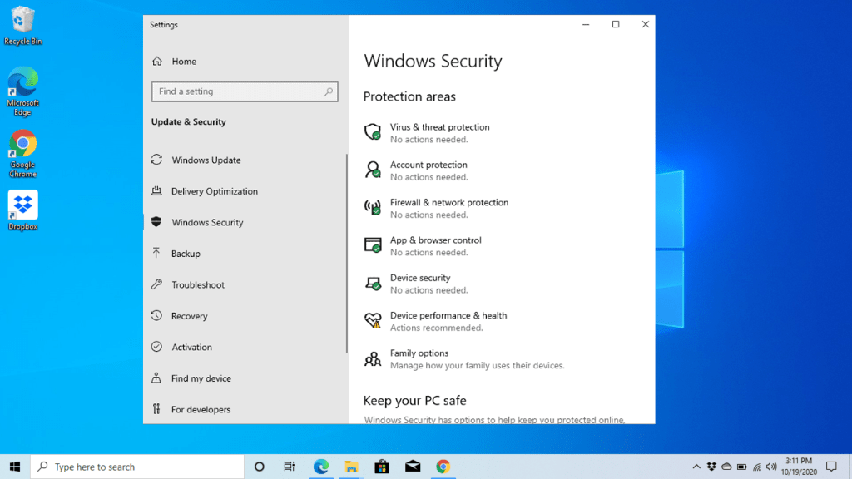This screenshot has width=852, height=479.
Task: Click Home label in Settings sidebar
Action: pyautogui.click(x=184, y=62)
